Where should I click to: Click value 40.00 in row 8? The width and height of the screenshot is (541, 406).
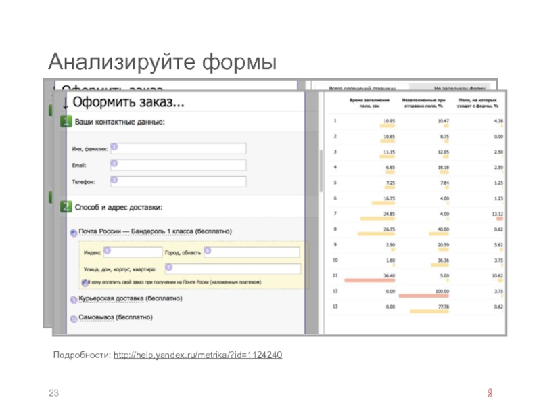tap(444, 229)
